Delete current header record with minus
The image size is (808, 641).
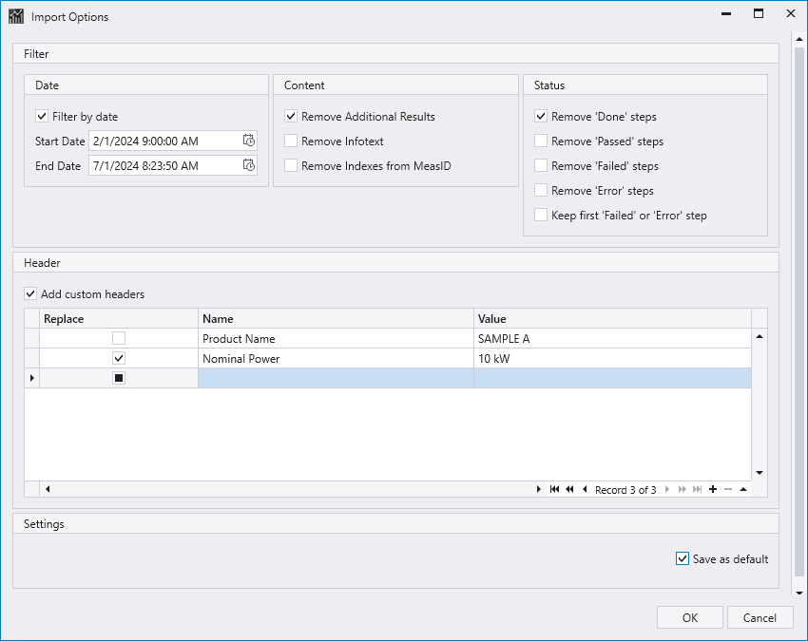coord(727,489)
